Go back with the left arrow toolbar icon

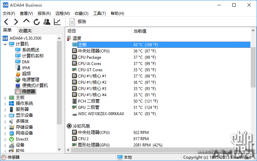pos(6,21)
